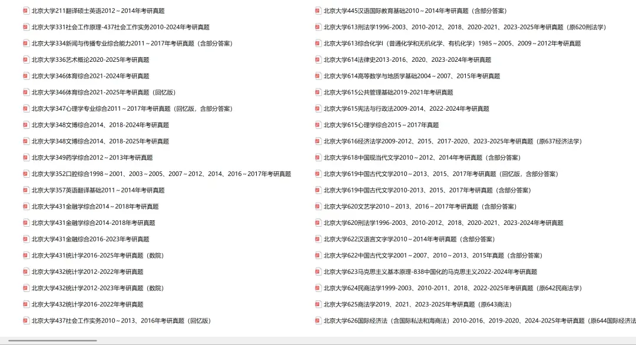
Task: Click icon of 613综合化学I file
Action: [318, 44]
